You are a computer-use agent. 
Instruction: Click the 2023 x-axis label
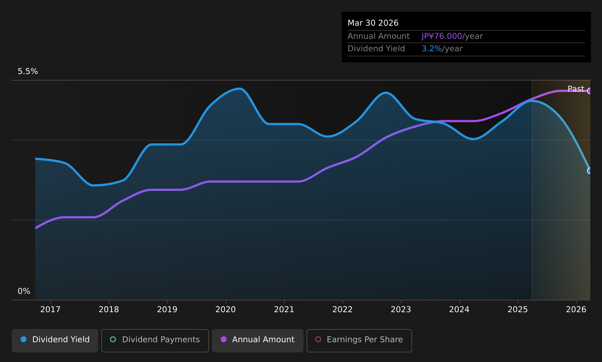pos(401,310)
